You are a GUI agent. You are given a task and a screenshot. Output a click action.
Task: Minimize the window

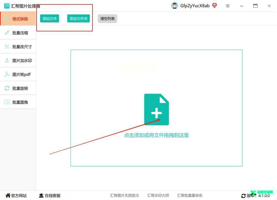(x=242, y=6)
